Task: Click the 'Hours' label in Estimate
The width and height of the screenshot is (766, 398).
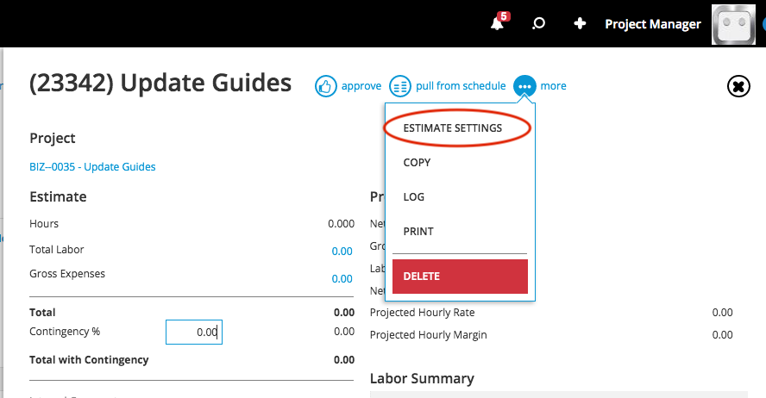Action: [44, 224]
